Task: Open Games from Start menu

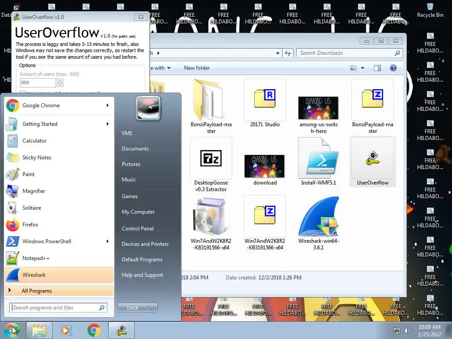Action: (130, 196)
